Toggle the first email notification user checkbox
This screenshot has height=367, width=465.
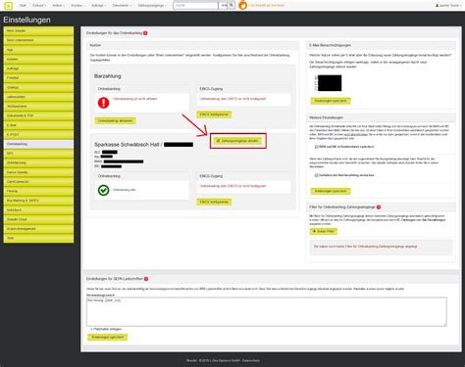tap(316, 77)
